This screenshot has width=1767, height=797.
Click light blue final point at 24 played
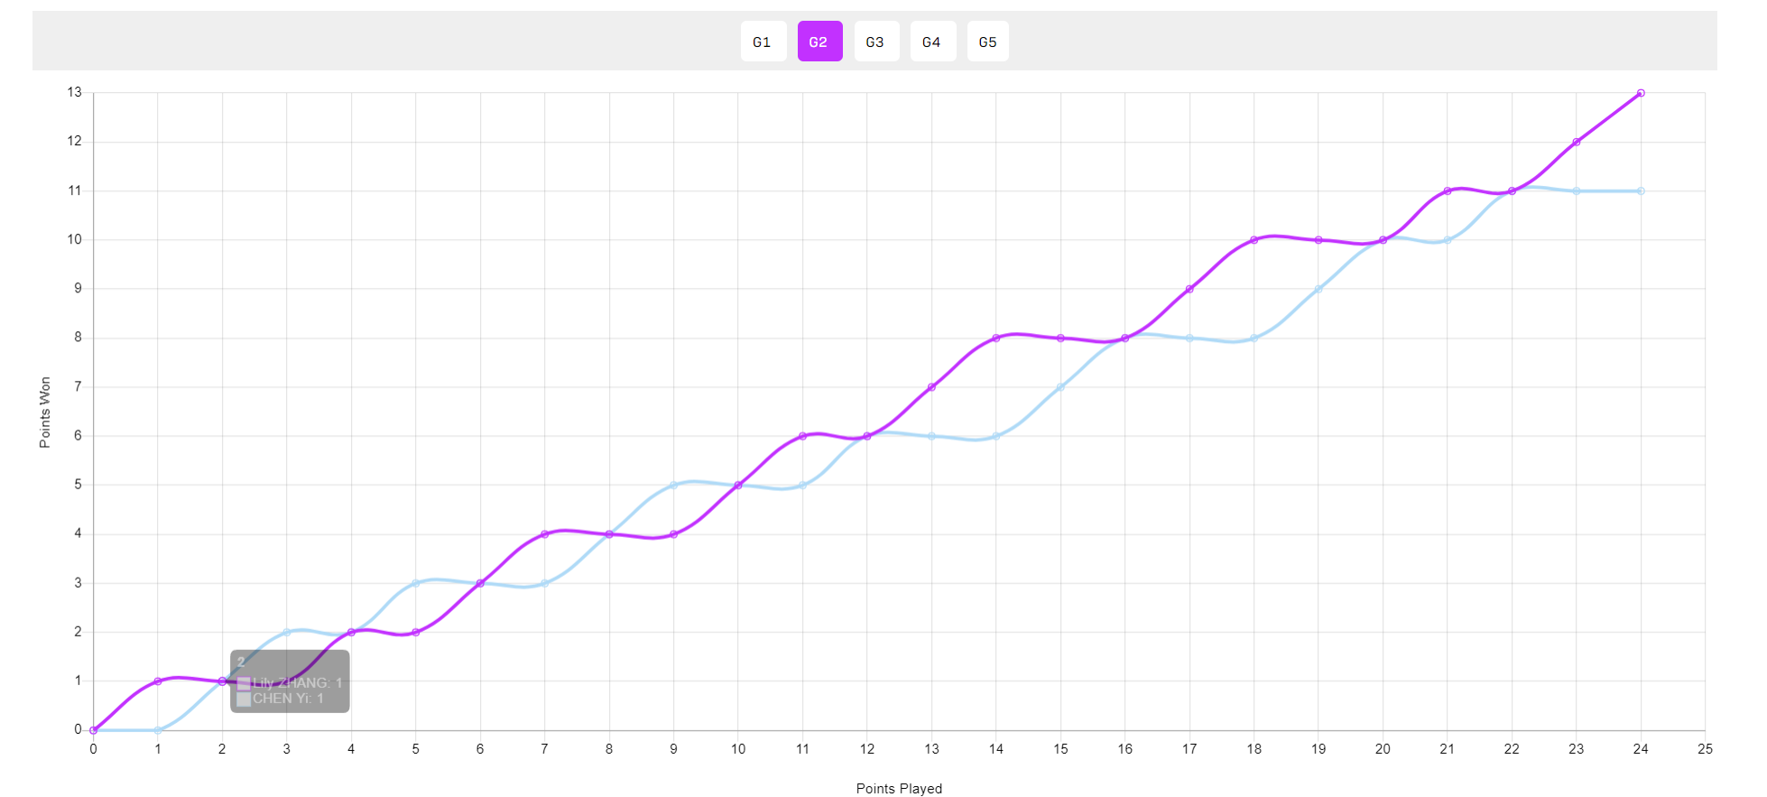1641,191
